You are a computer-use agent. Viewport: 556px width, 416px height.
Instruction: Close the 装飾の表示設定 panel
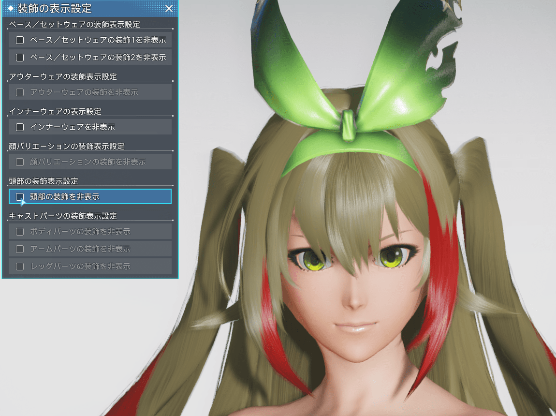169,9
